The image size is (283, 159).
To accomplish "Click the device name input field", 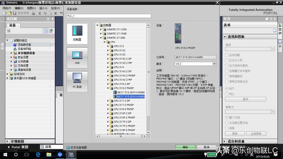I will click(109, 16).
